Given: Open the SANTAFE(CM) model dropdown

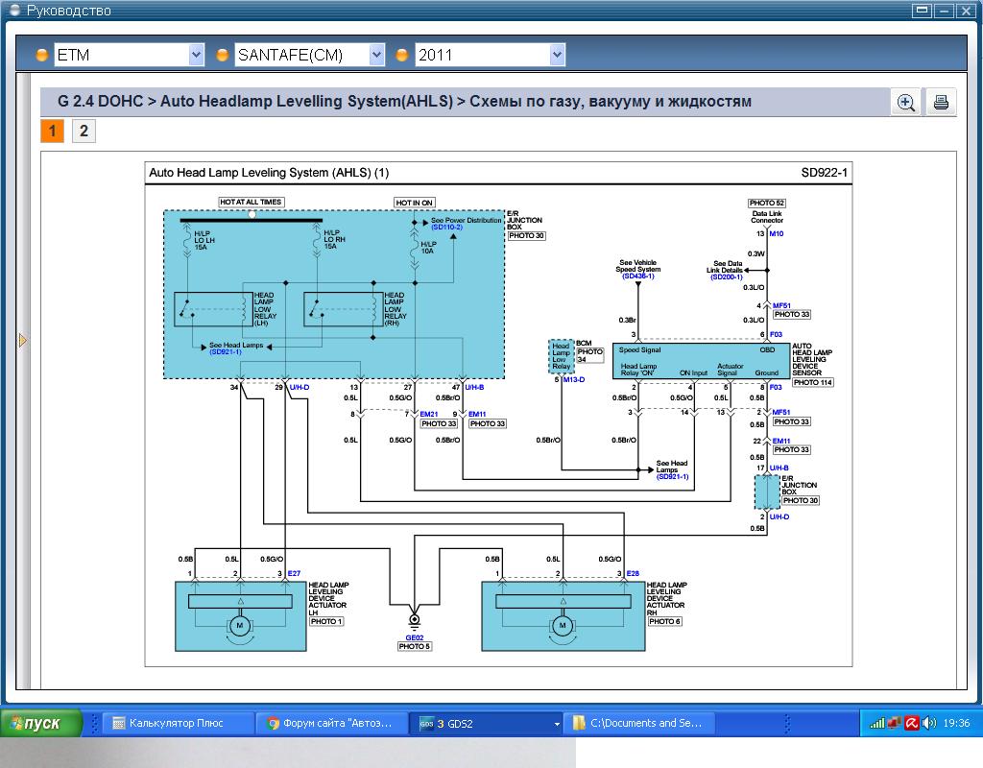Looking at the screenshot, I should coord(376,55).
